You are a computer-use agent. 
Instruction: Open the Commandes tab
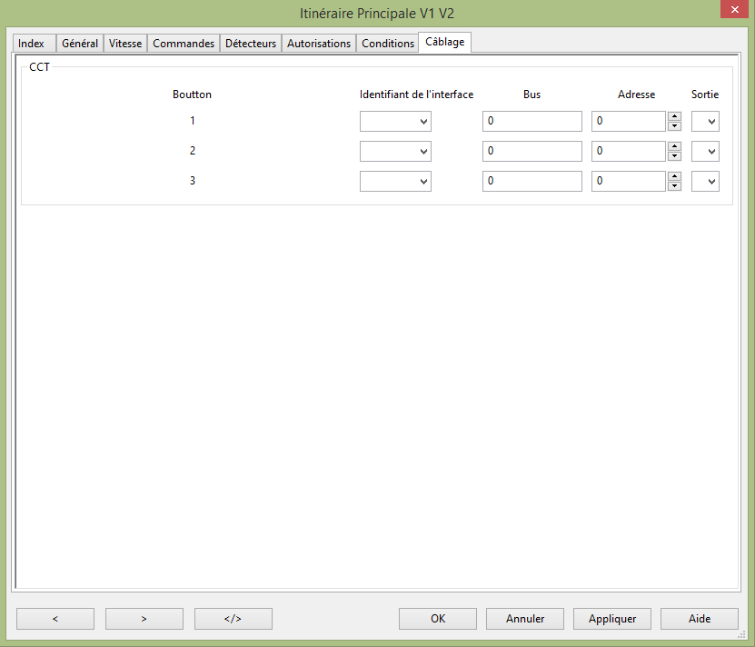click(x=184, y=44)
